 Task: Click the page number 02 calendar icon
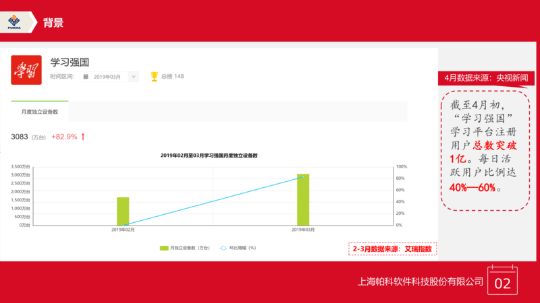tap(503, 282)
